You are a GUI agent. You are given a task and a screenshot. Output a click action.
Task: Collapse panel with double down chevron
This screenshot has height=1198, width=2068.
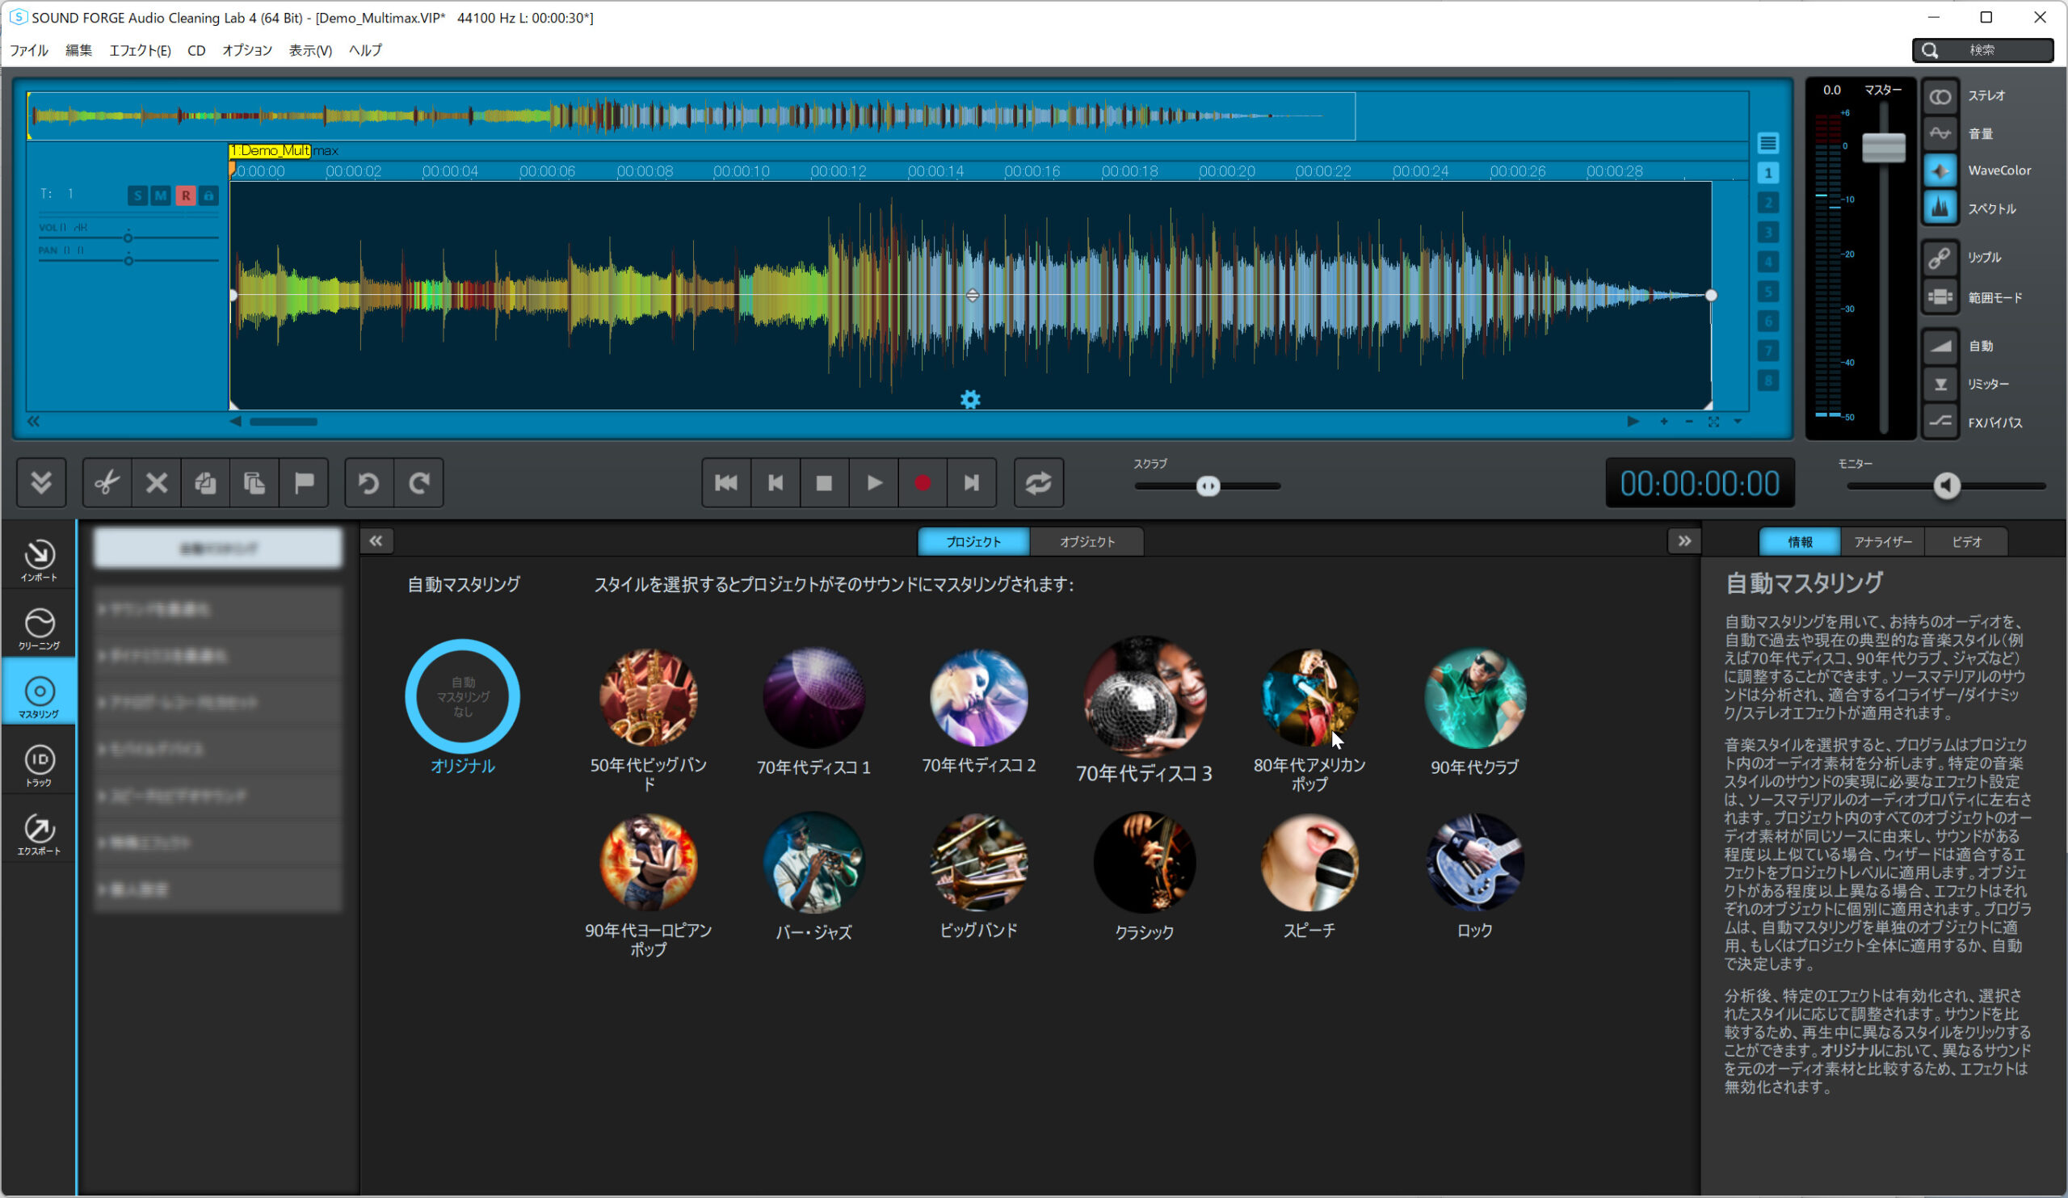tap(41, 482)
